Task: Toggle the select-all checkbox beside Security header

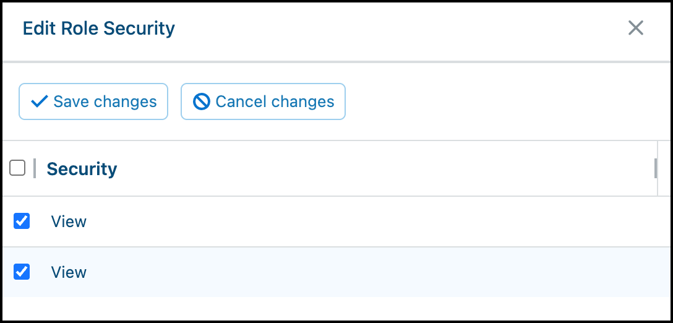Action: tap(17, 168)
